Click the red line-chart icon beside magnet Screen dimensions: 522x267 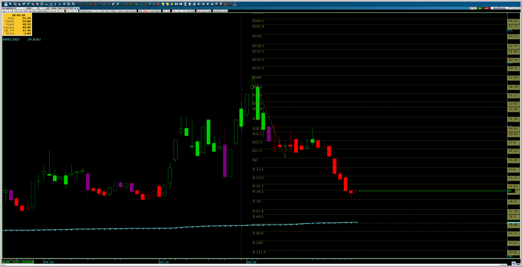tap(230, 4)
